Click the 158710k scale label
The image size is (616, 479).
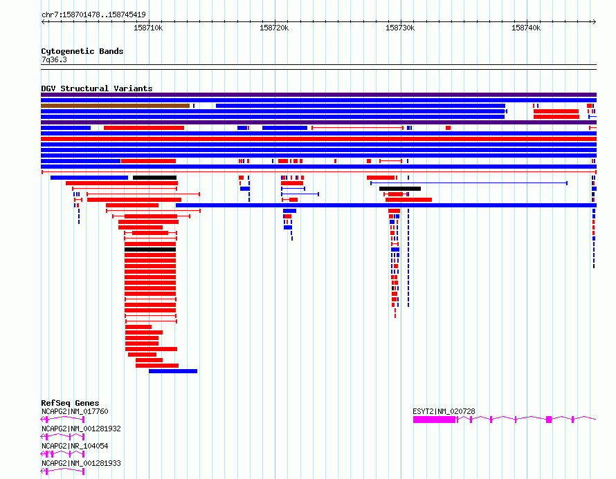[148, 28]
